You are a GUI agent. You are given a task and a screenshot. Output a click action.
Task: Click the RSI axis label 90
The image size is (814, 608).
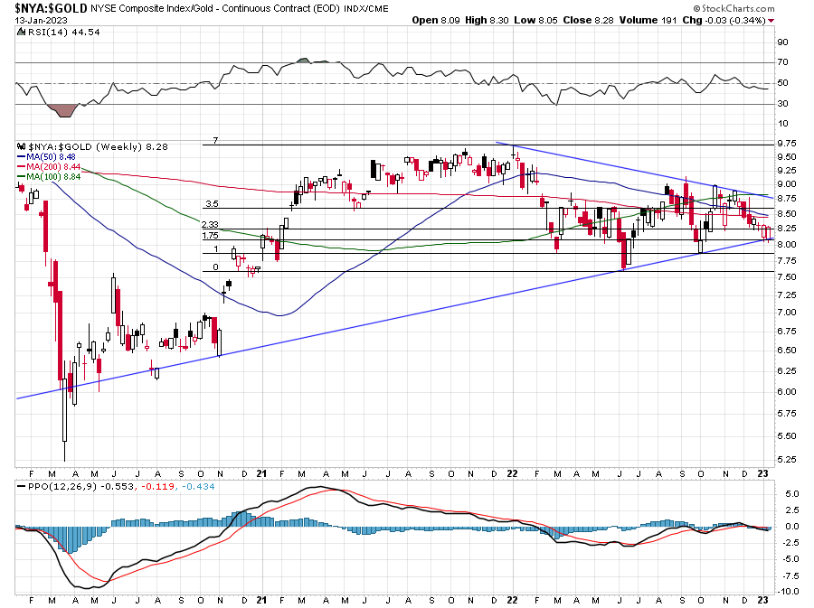click(x=782, y=42)
